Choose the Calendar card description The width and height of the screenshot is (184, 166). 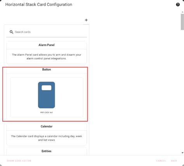pyautogui.click(x=47, y=138)
